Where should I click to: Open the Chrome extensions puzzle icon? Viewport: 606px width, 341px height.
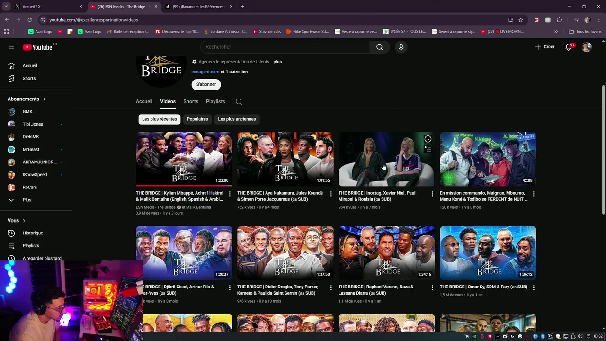click(x=559, y=20)
